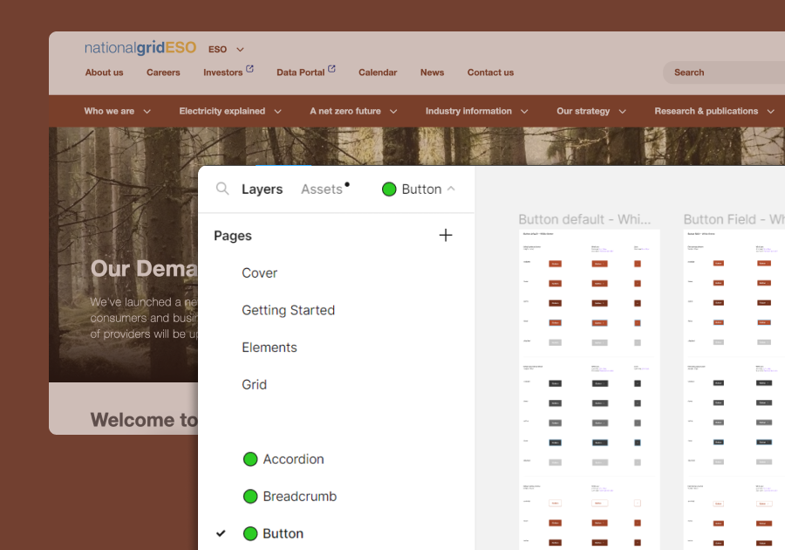785x550 pixels.
Task: Click the search magnifier icon in Layers panel
Action: coord(222,189)
